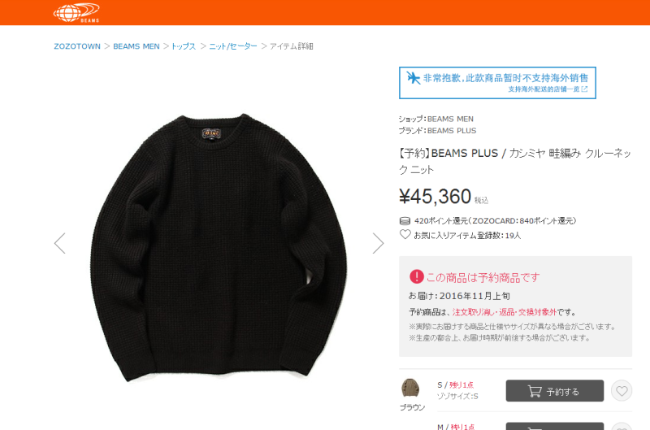Screen dimensions: 650x430
Task: Open the トップス breadcrumb category
Action: 184,46
